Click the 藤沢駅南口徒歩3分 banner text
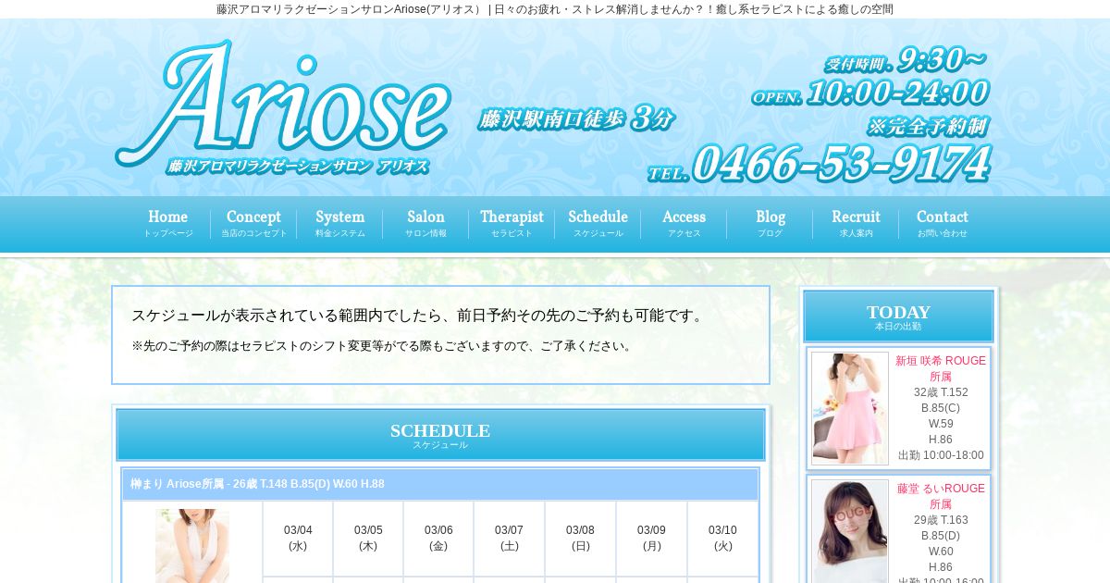 coord(576,118)
